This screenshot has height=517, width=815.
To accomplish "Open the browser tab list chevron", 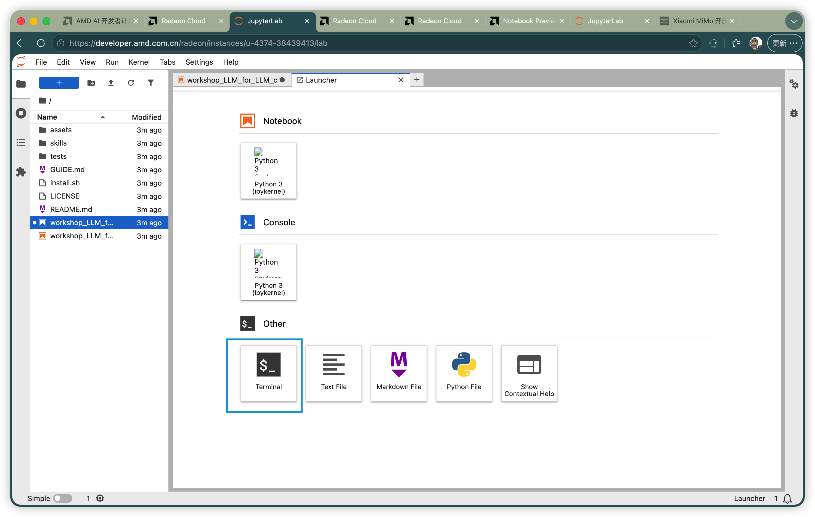I will (794, 21).
